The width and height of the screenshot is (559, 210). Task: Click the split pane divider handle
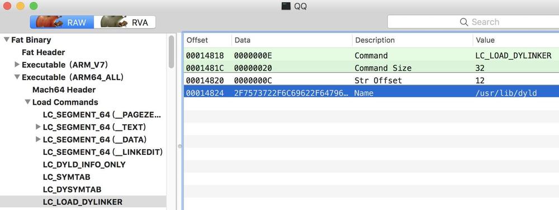(179, 146)
